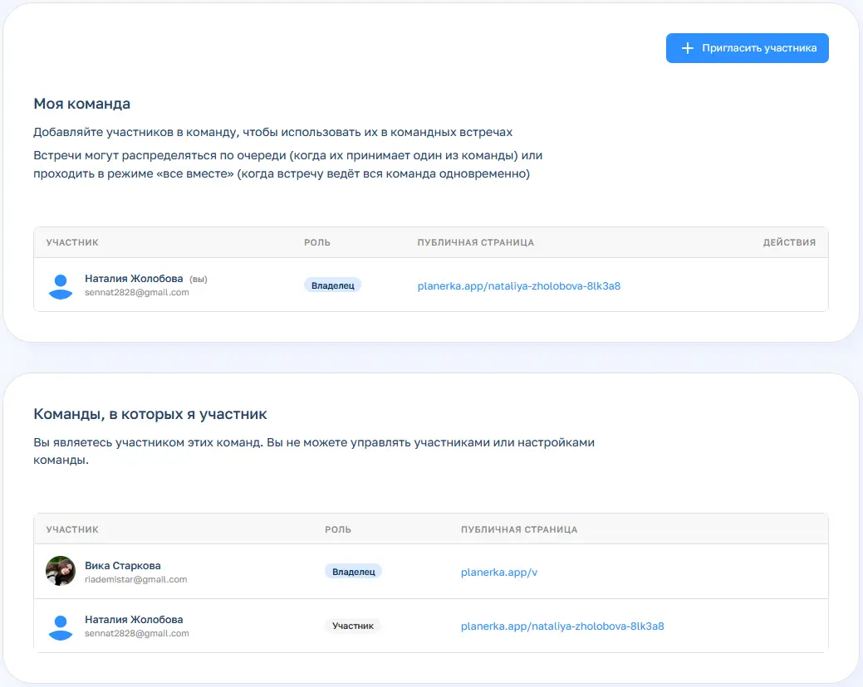This screenshot has width=863, height=687.
Task: Click the «Владелец» badge in Вика Старкова's row
Action: [353, 572]
